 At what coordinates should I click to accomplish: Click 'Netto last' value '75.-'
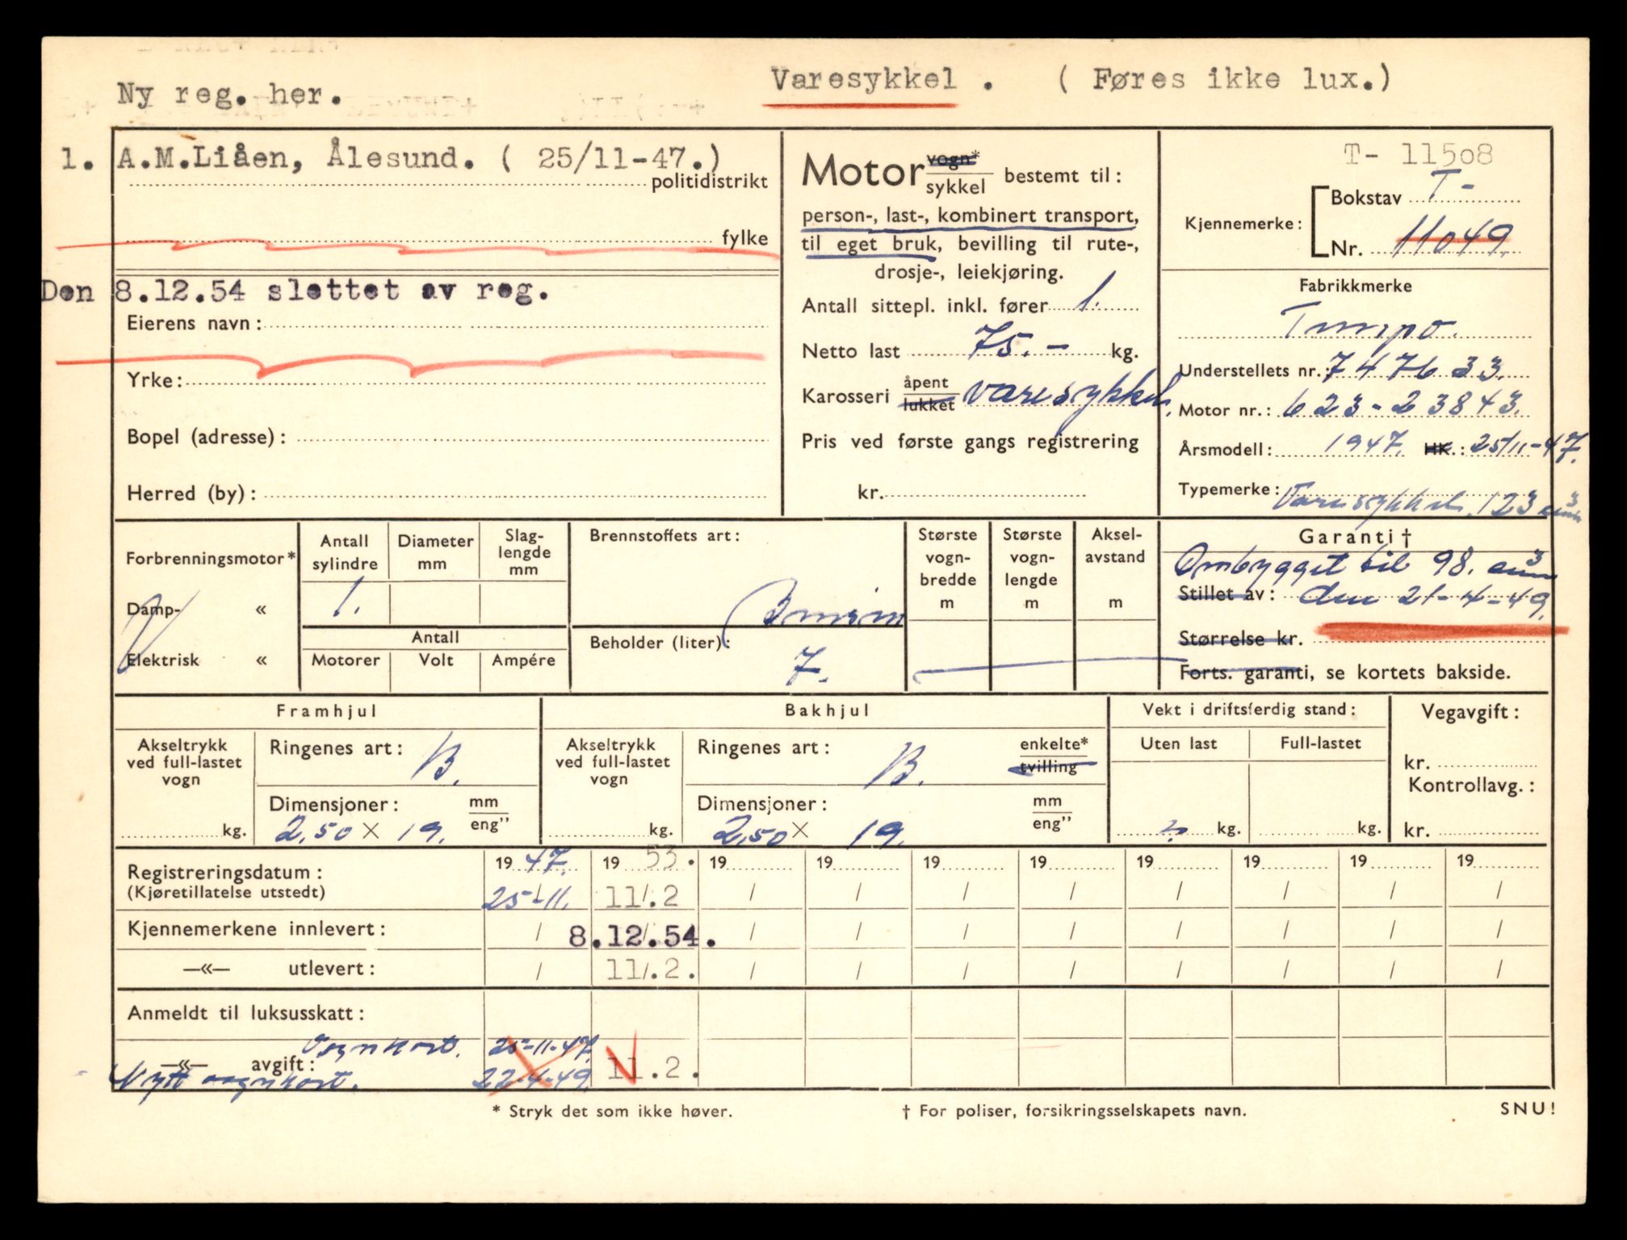pyautogui.click(x=1019, y=342)
